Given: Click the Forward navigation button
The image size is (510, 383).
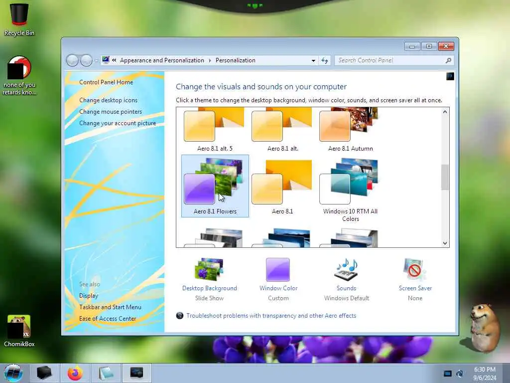Looking at the screenshot, I should point(86,60).
